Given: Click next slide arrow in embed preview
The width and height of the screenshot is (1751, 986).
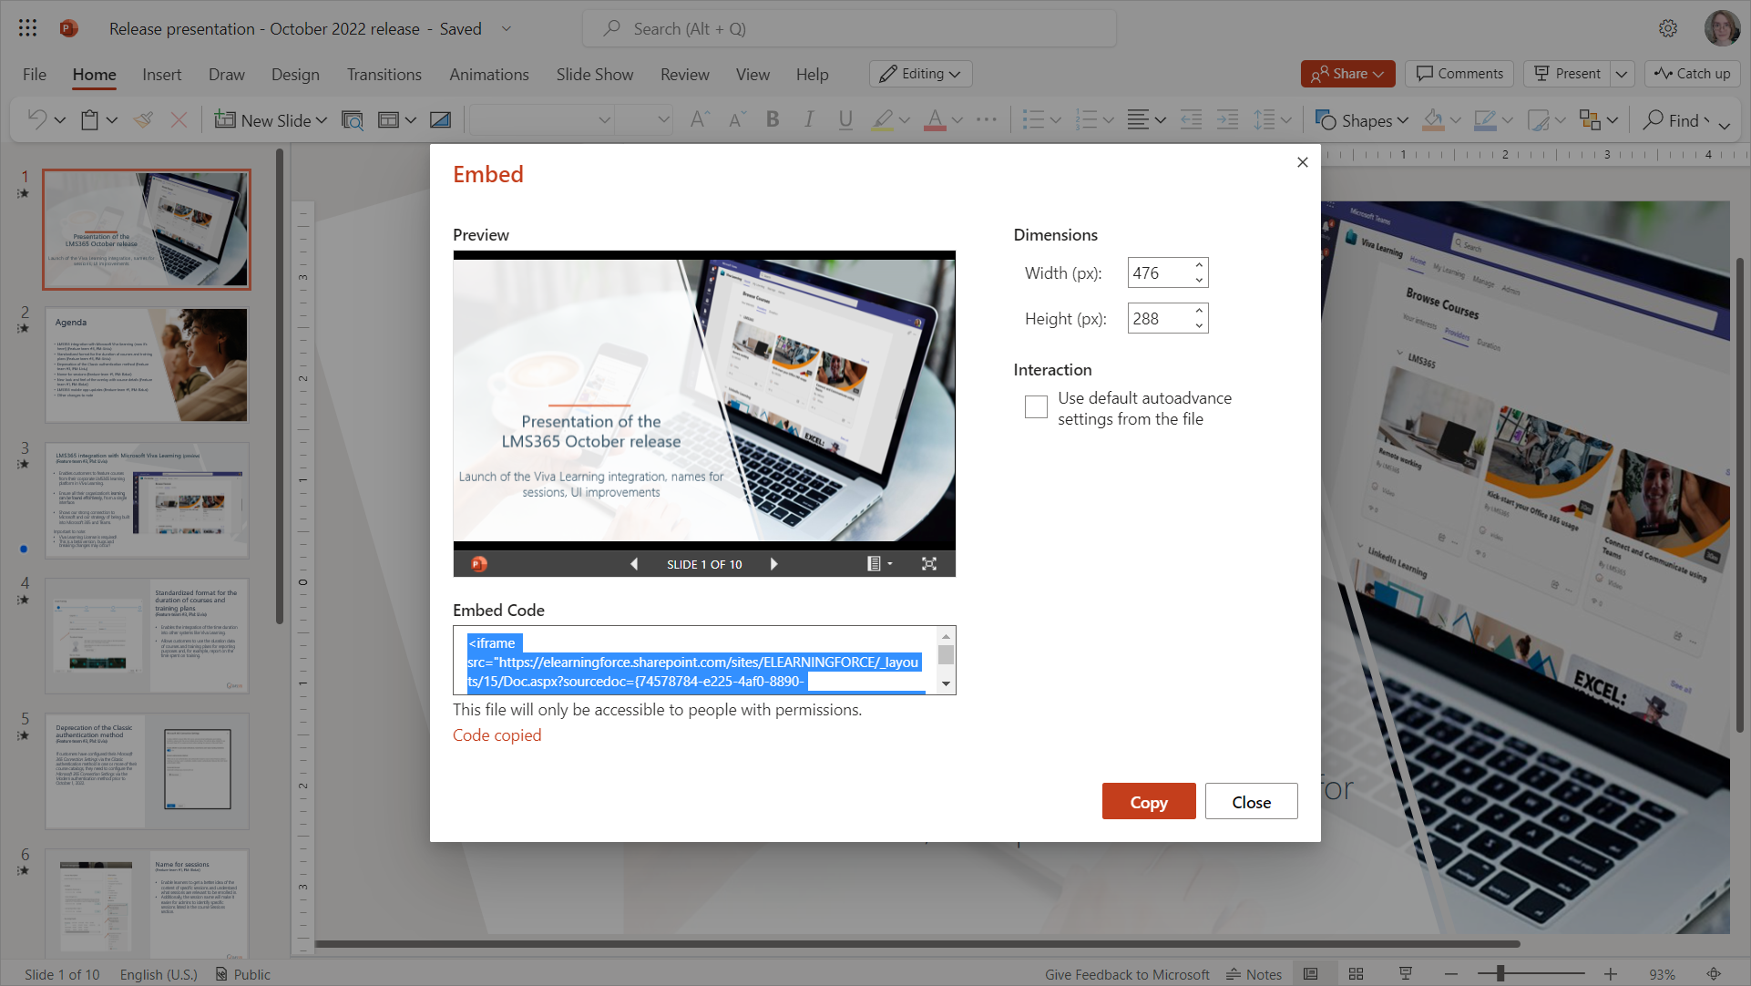Looking at the screenshot, I should [x=773, y=564].
